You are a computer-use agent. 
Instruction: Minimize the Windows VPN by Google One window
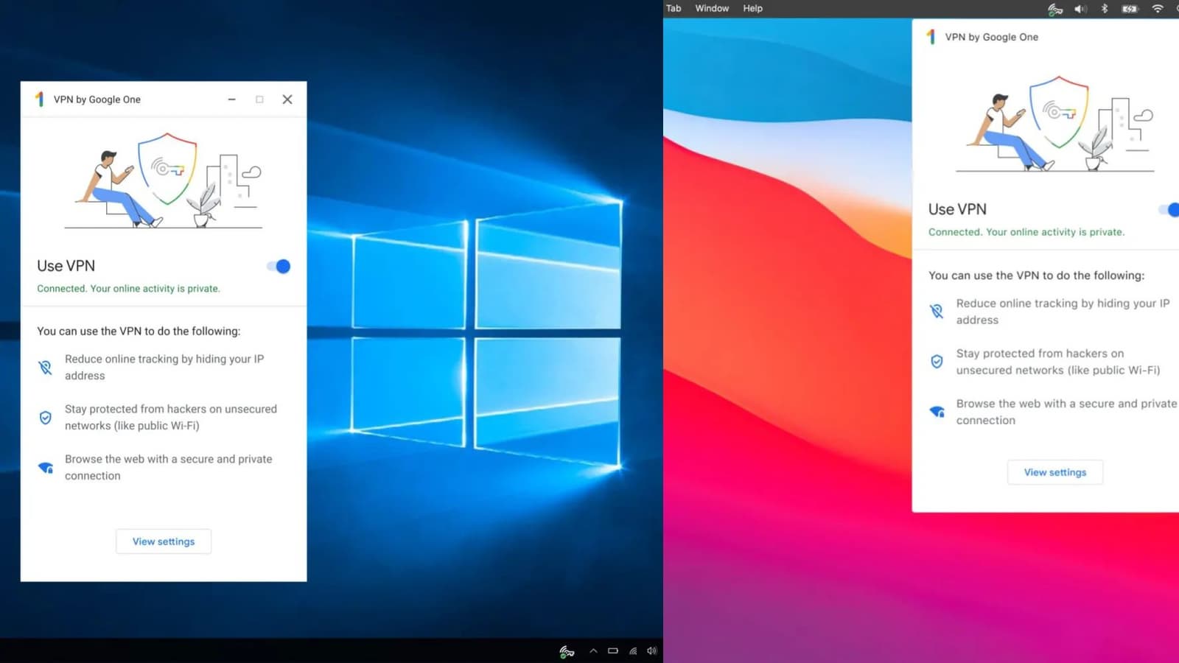tap(232, 99)
